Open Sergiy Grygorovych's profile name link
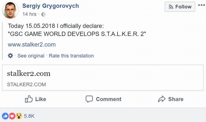Viewport: 206px width, 122px height. [x=51, y=6]
